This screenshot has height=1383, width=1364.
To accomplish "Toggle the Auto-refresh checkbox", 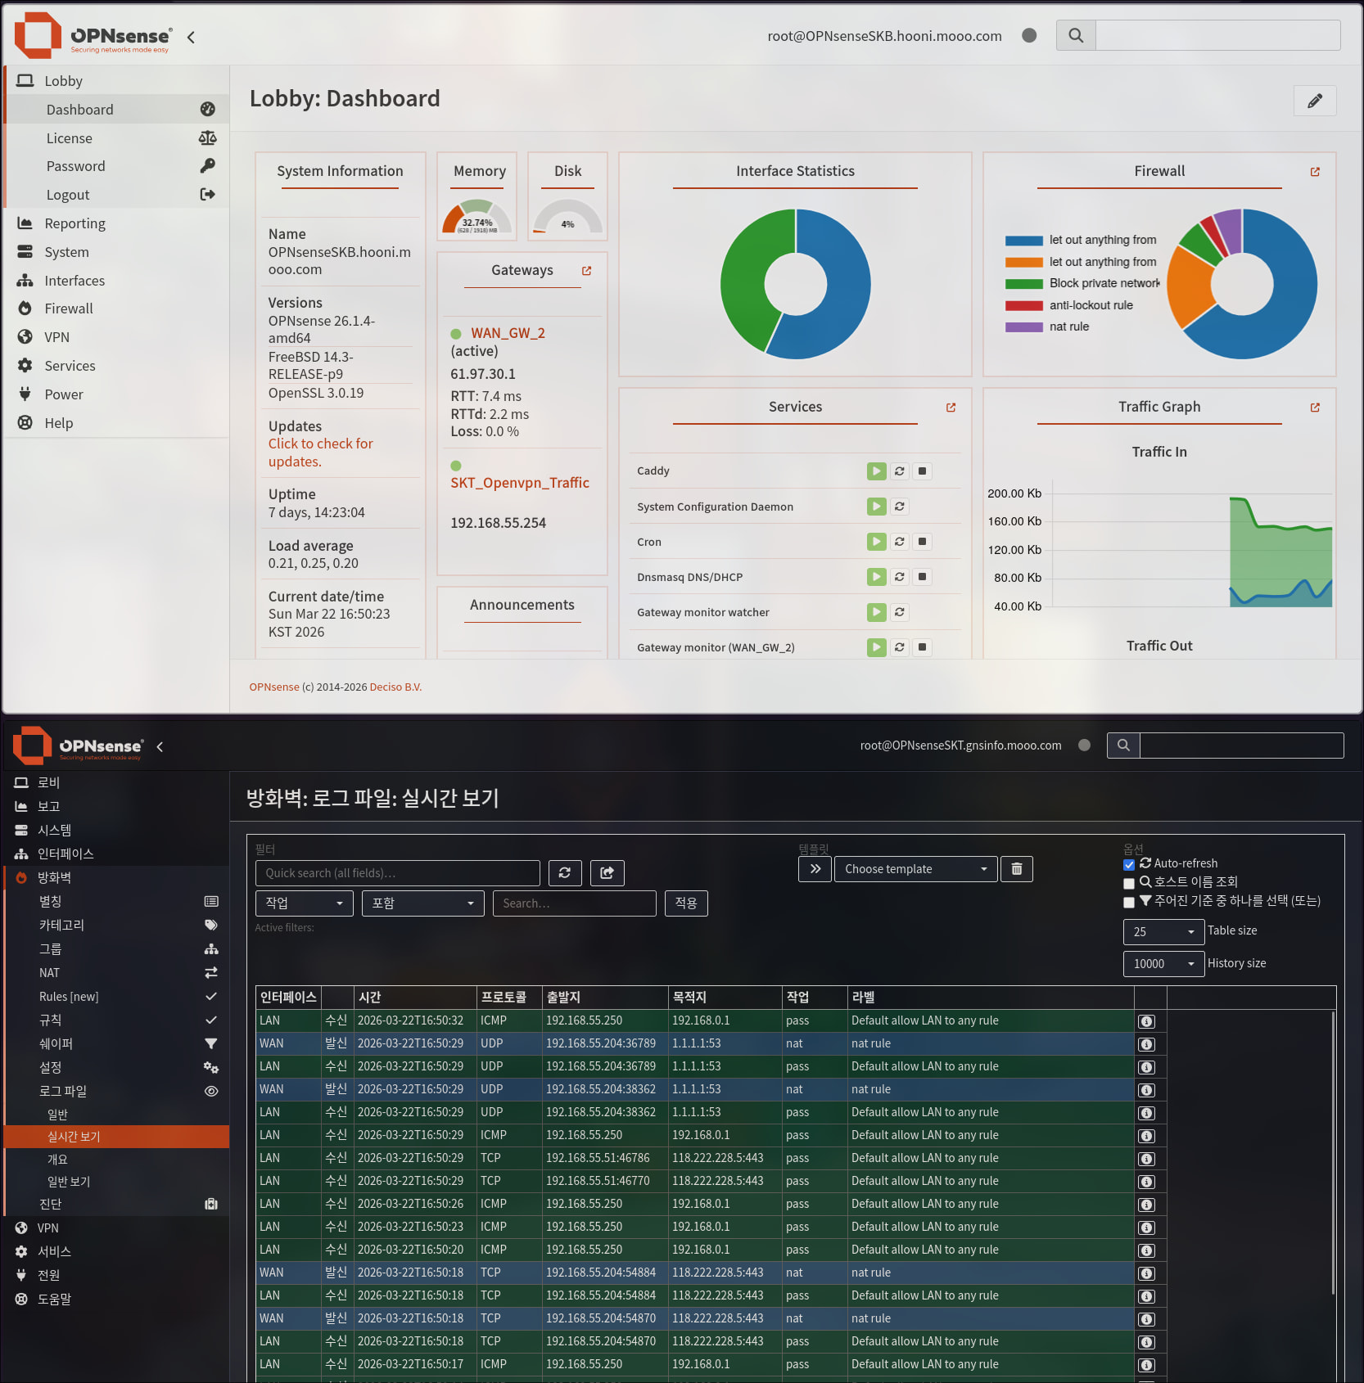I will point(1129,864).
